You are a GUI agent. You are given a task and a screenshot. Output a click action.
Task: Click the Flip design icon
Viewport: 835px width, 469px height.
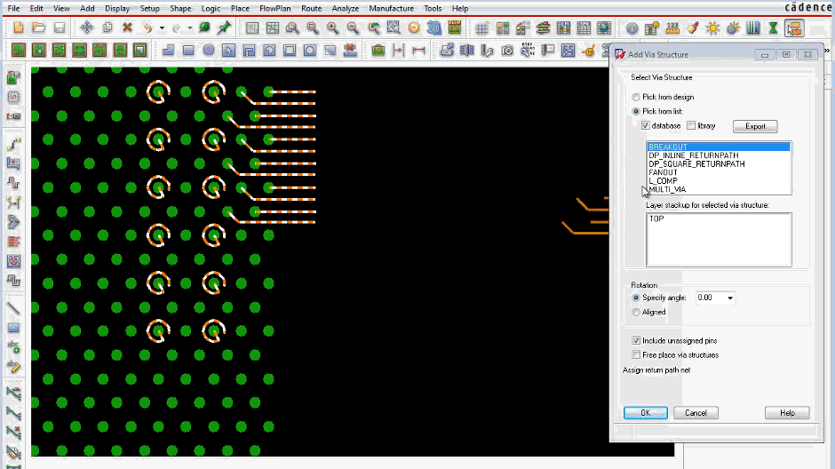pyautogui.click(x=455, y=28)
